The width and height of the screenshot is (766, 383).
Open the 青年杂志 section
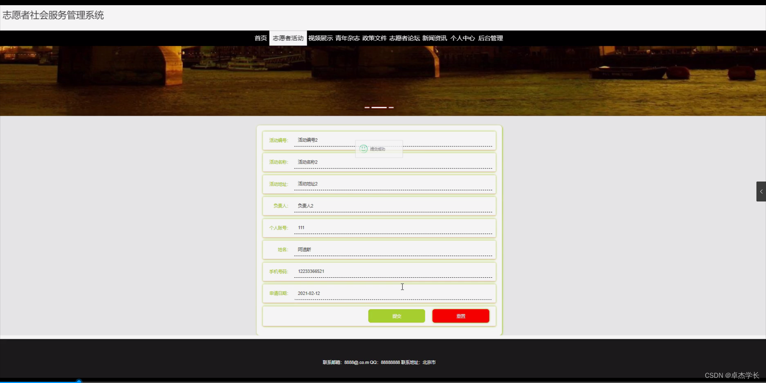[x=347, y=38]
